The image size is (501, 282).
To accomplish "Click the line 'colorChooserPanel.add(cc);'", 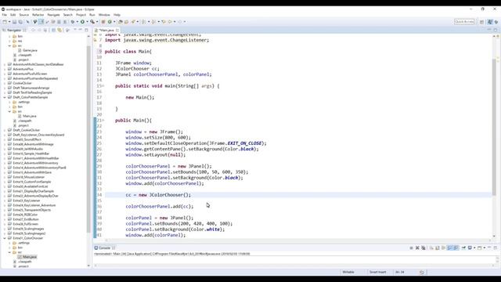I will pyautogui.click(x=159, y=207).
